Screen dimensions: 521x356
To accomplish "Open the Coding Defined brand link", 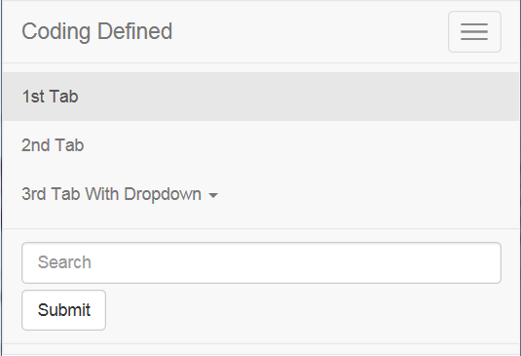I will (97, 31).
